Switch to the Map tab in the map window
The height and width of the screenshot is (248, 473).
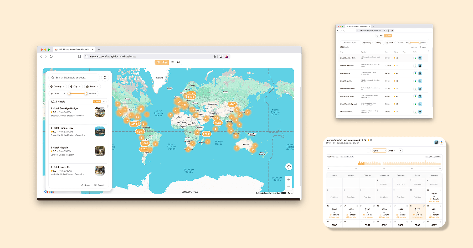point(162,62)
